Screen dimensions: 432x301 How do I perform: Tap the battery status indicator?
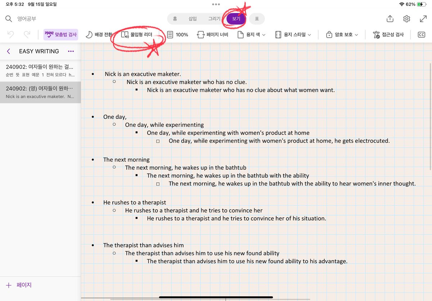tap(422, 4)
